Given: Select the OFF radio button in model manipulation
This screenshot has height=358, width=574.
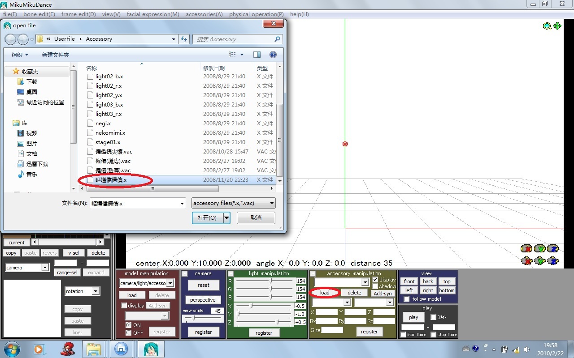Looking at the screenshot, I should pyautogui.click(x=129, y=332).
